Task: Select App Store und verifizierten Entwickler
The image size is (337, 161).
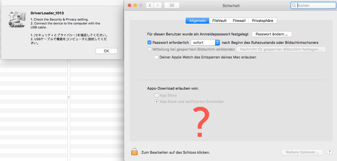Action: click(157, 102)
